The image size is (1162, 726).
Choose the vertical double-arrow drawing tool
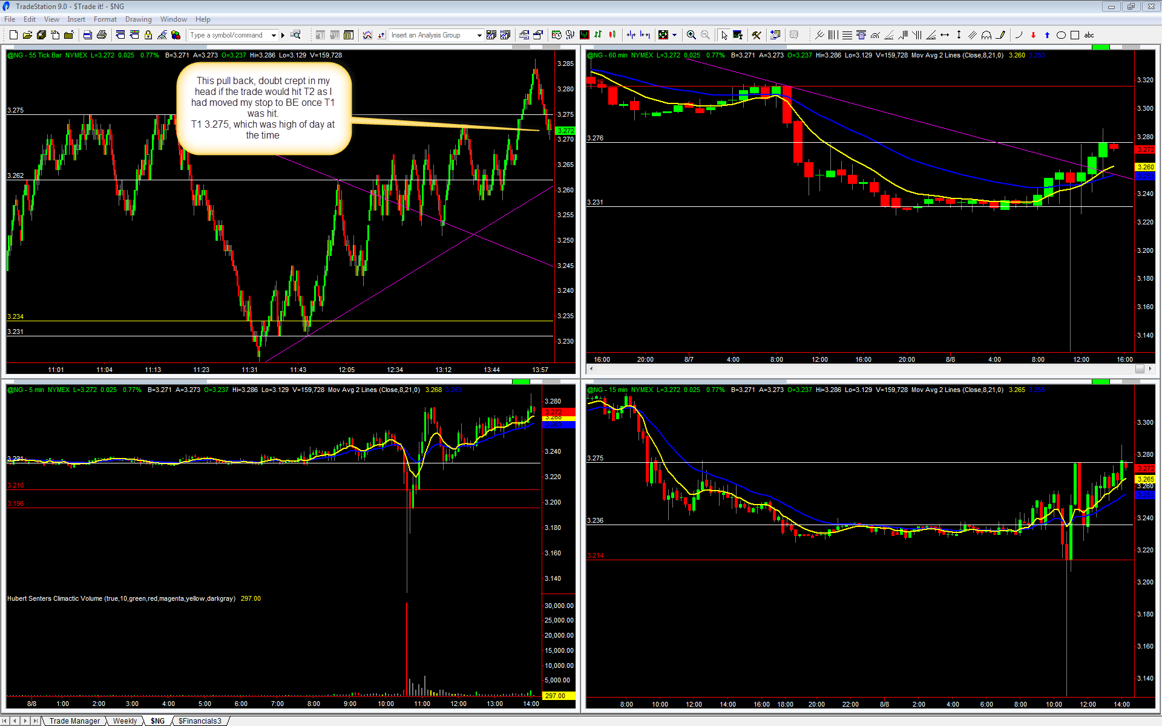pos(959,35)
